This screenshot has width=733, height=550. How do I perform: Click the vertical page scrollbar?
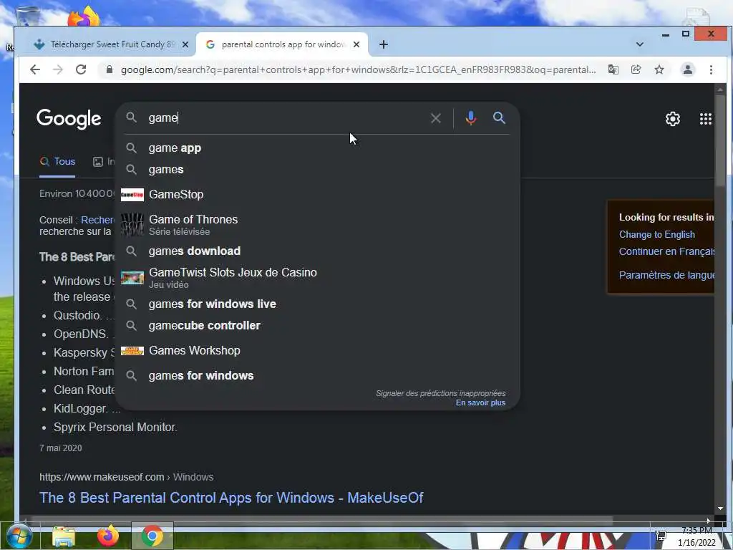click(x=720, y=140)
